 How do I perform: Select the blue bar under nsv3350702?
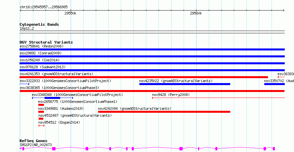pos(275,84)
